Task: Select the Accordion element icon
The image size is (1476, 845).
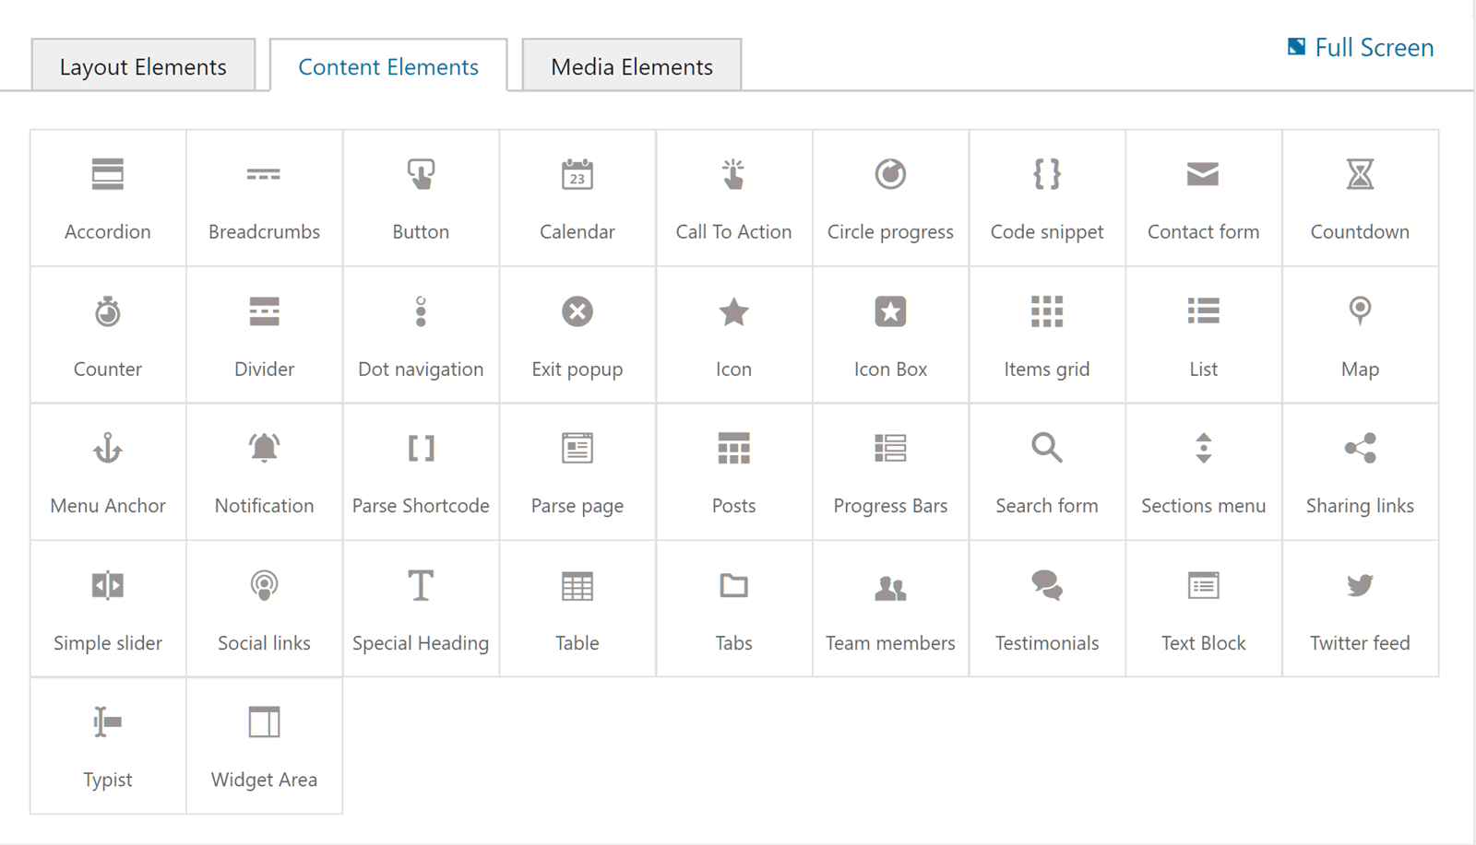Action: [108, 174]
